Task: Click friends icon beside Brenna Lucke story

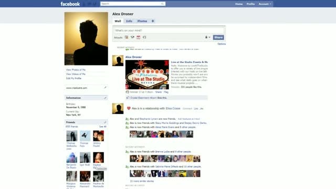Action: coord(127,152)
